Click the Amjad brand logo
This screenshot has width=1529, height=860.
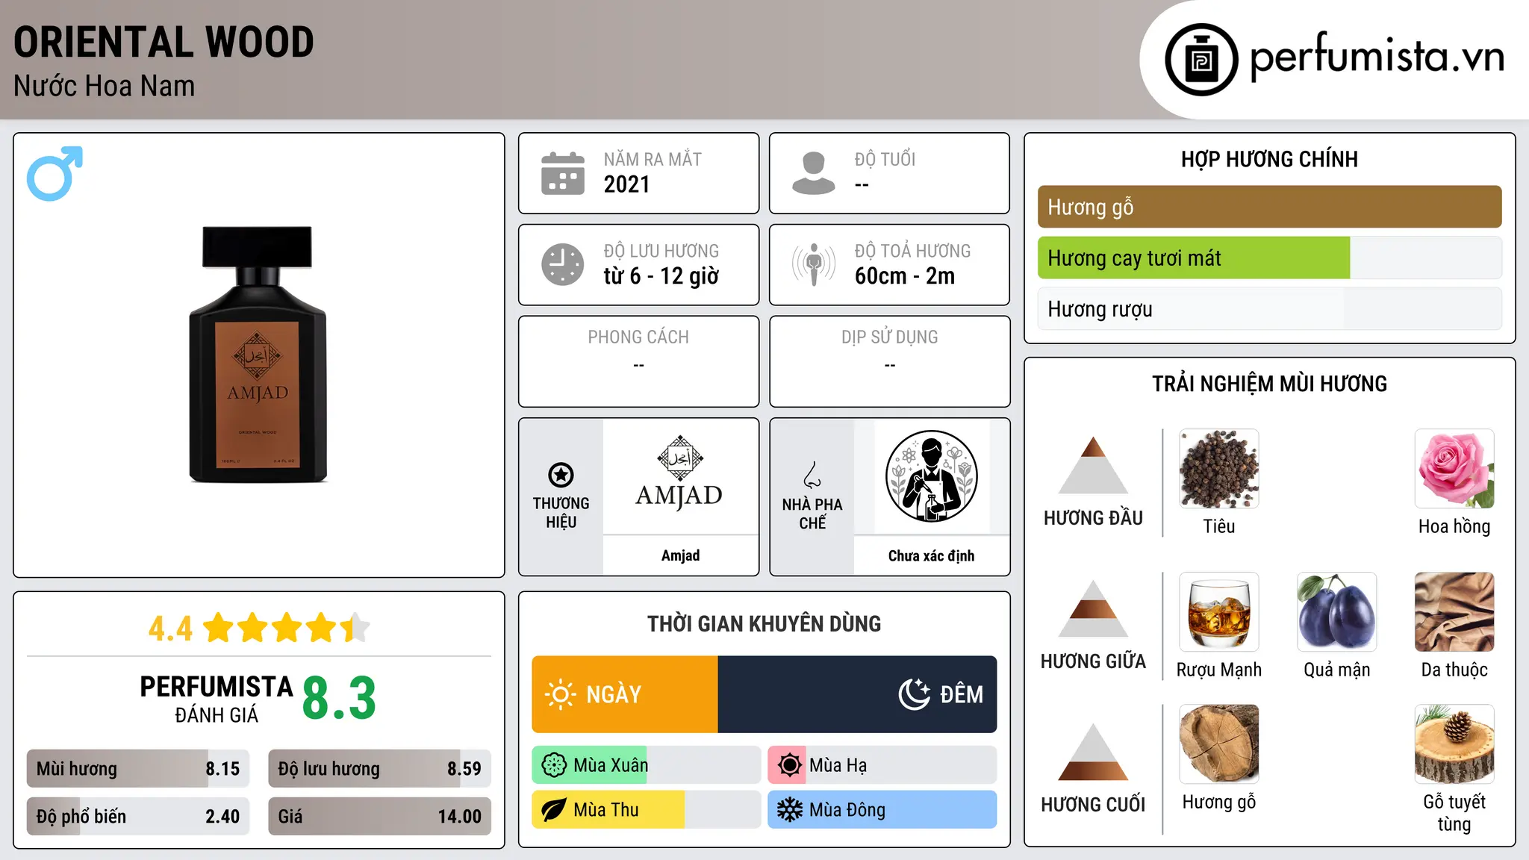click(679, 473)
